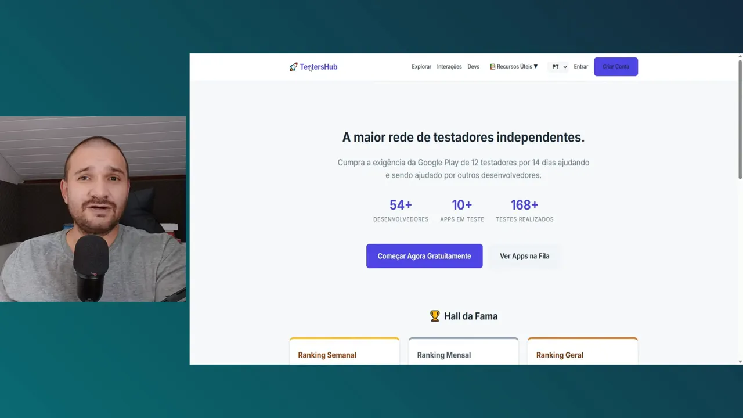Click the presenter webcam video thumbnail
743x418 pixels.
click(93, 209)
